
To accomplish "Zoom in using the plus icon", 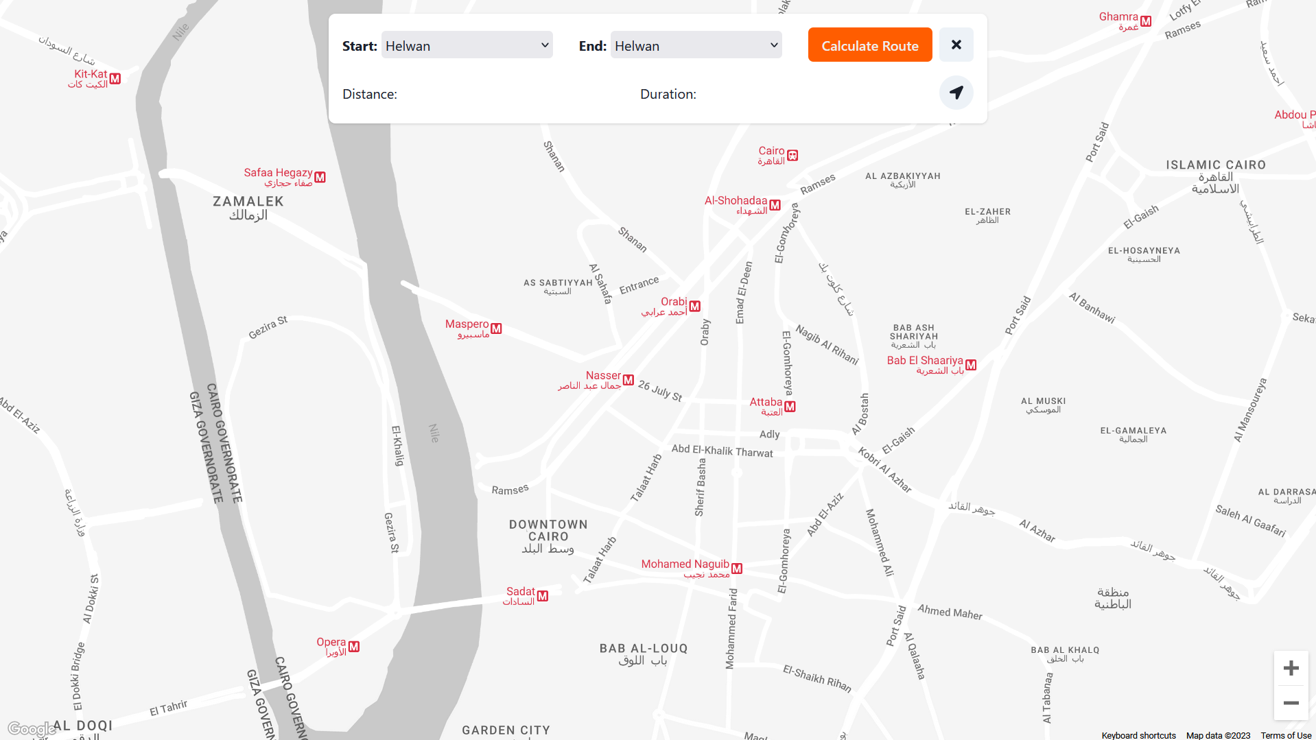I will point(1291,668).
